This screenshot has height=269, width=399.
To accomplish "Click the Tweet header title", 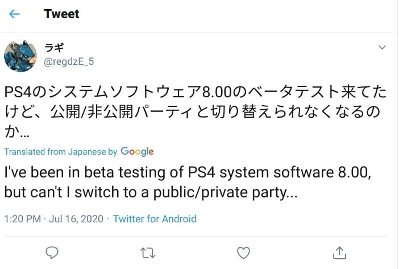I will point(61,14).
